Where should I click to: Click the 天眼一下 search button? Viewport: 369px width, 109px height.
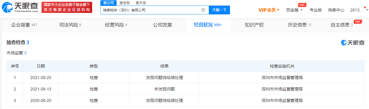[x=219, y=10]
